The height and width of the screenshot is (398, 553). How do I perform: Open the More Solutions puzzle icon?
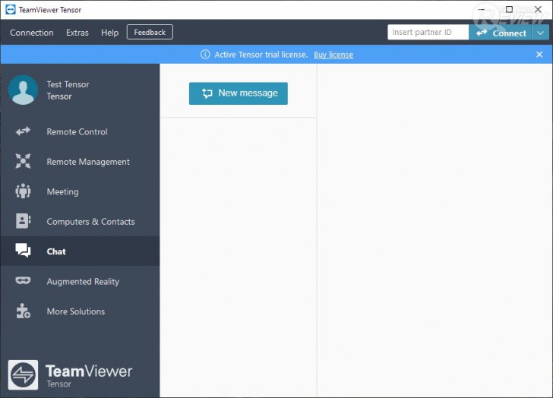(x=23, y=311)
